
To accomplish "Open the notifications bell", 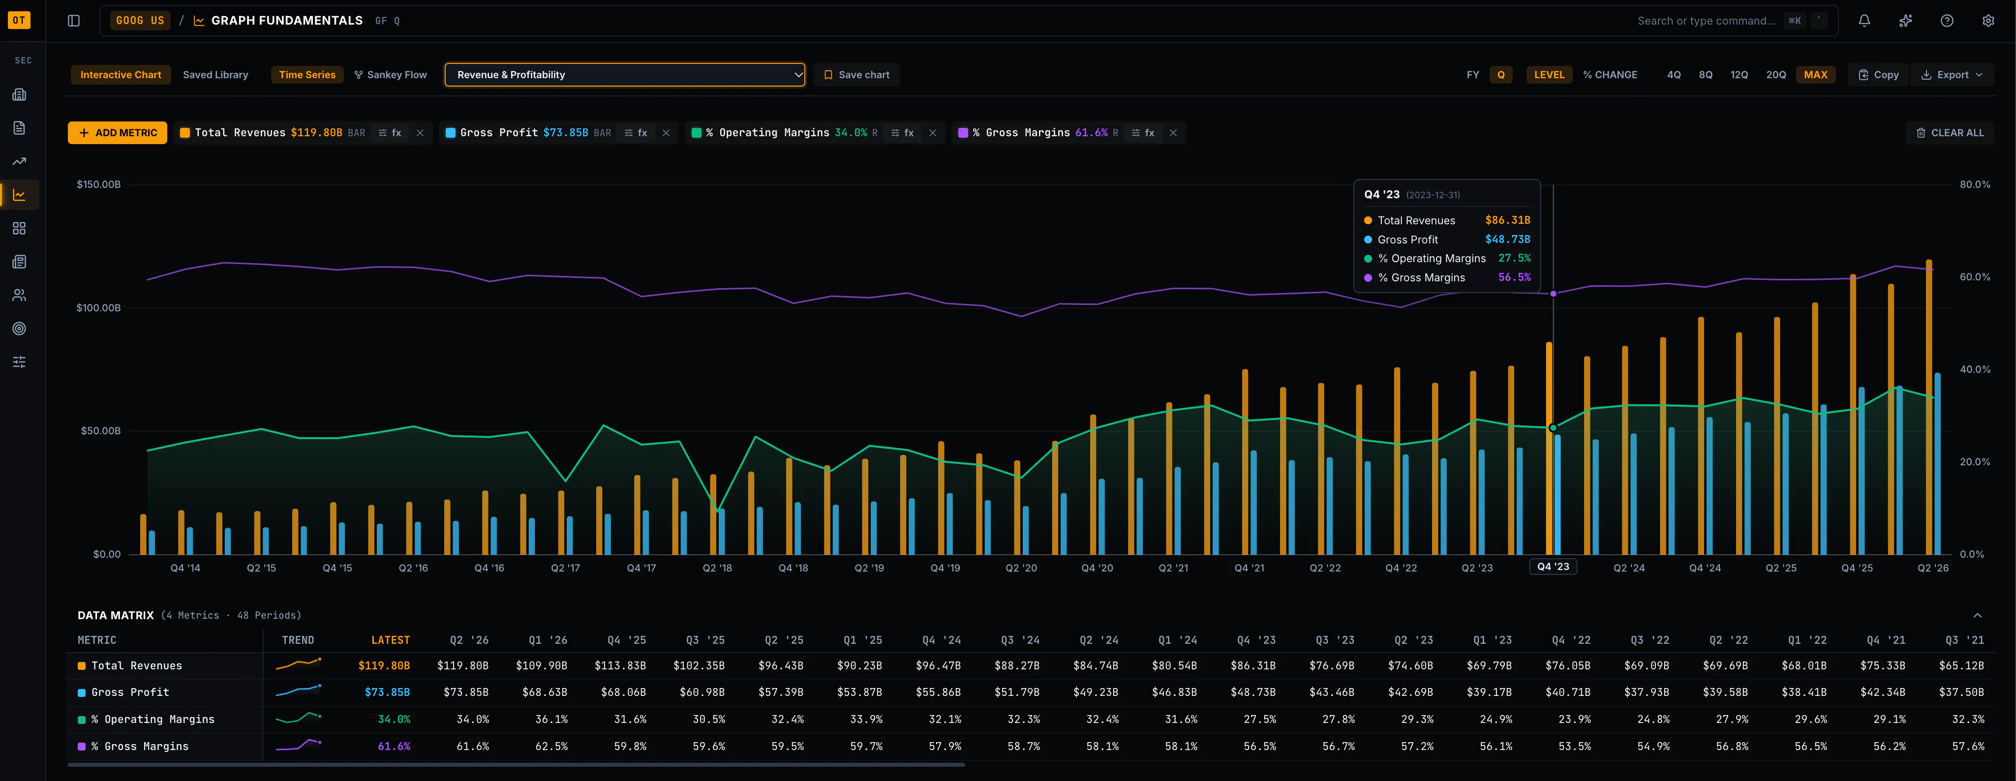I will (1864, 21).
